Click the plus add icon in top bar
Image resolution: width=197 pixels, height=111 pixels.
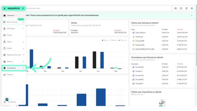pos(176,8)
